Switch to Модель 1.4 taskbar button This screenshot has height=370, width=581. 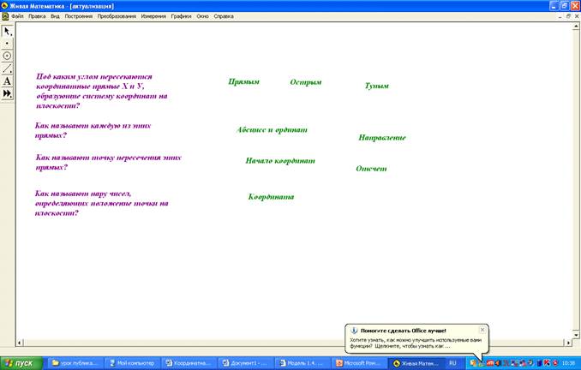[302, 363]
